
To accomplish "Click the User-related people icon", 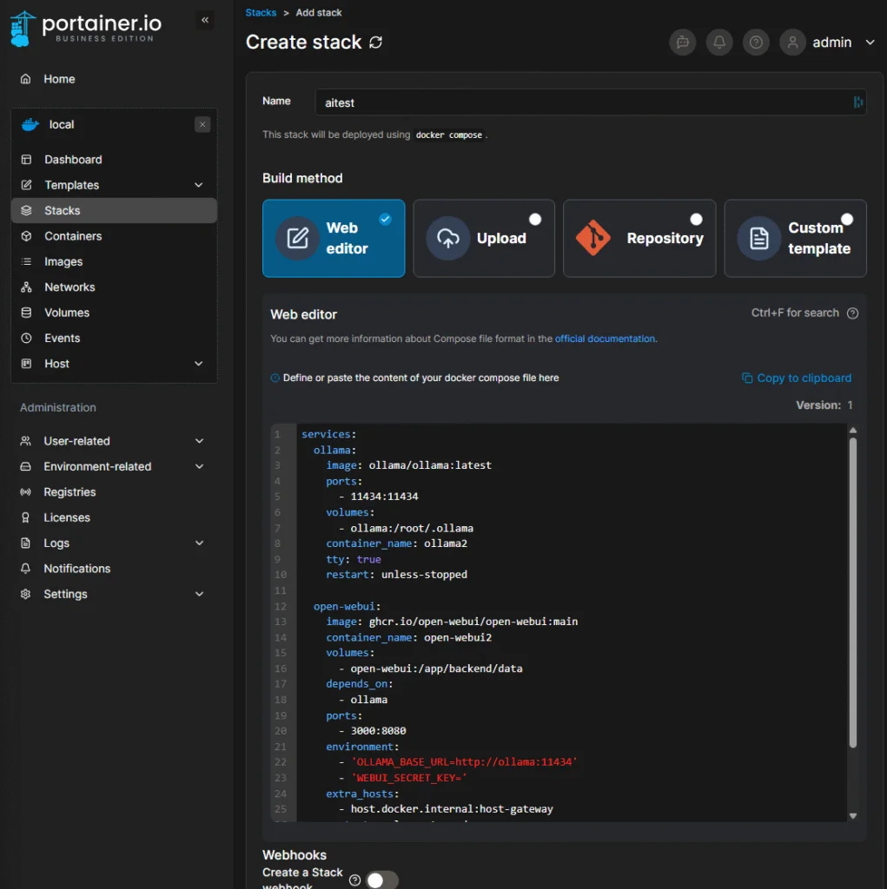I will [25, 440].
